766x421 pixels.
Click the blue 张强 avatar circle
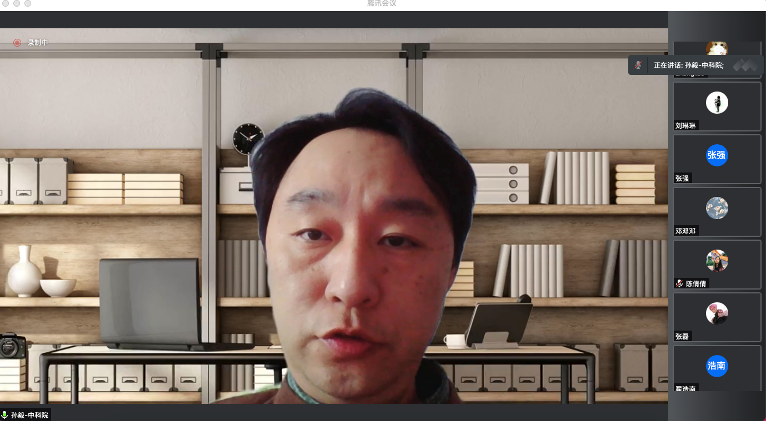(x=717, y=155)
